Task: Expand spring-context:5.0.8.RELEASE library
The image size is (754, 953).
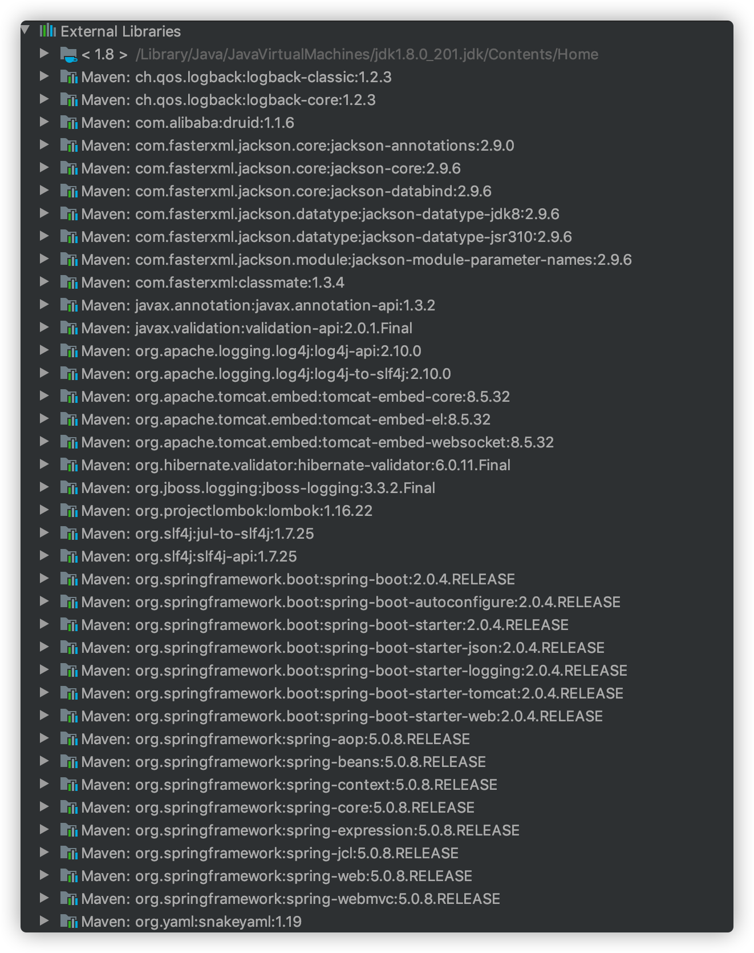Action: [x=44, y=784]
